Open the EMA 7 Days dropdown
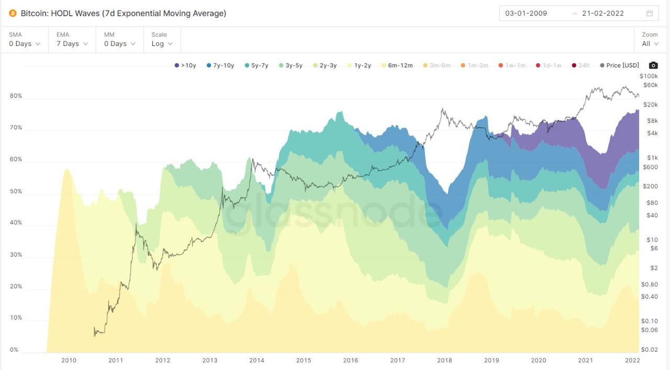This screenshot has width=670, height=370. pos(72,39)
